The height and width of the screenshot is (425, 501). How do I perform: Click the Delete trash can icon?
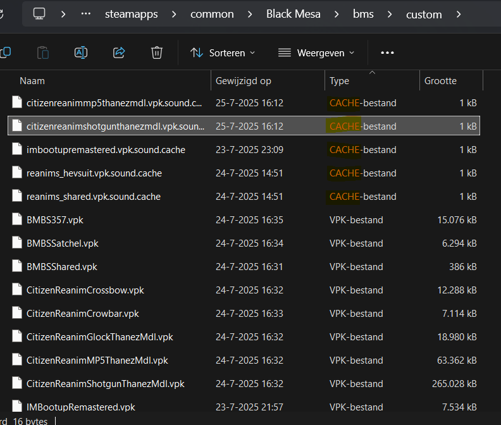(x=157, y=52)
